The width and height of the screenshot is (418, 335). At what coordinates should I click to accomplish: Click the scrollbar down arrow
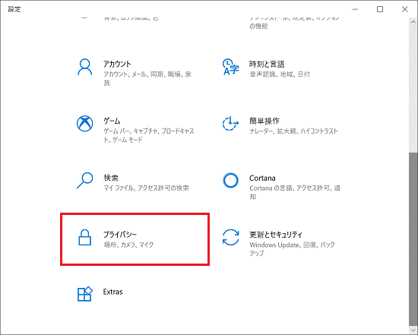click(413, 330)
